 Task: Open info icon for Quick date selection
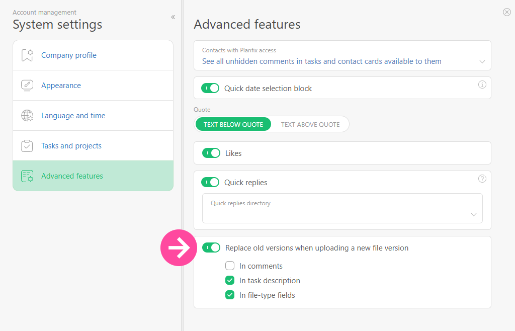482,85
